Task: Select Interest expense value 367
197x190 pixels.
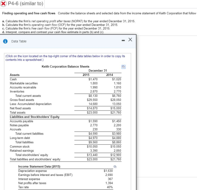Action: tap(110, 179)
